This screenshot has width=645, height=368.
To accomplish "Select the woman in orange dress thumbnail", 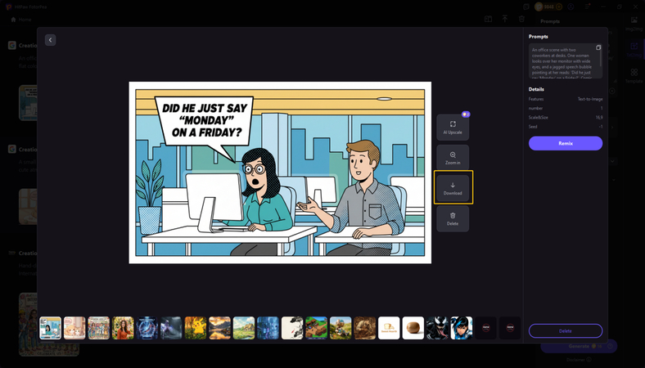I will click(123, 328).
